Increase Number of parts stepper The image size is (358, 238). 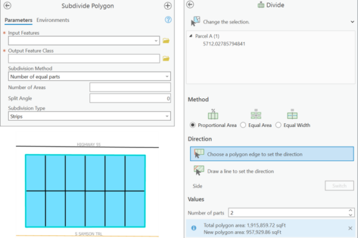(x=351, y=211)
